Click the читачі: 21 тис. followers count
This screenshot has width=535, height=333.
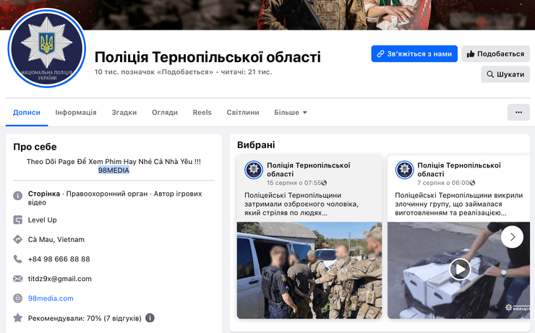click(x=247, y=72)
